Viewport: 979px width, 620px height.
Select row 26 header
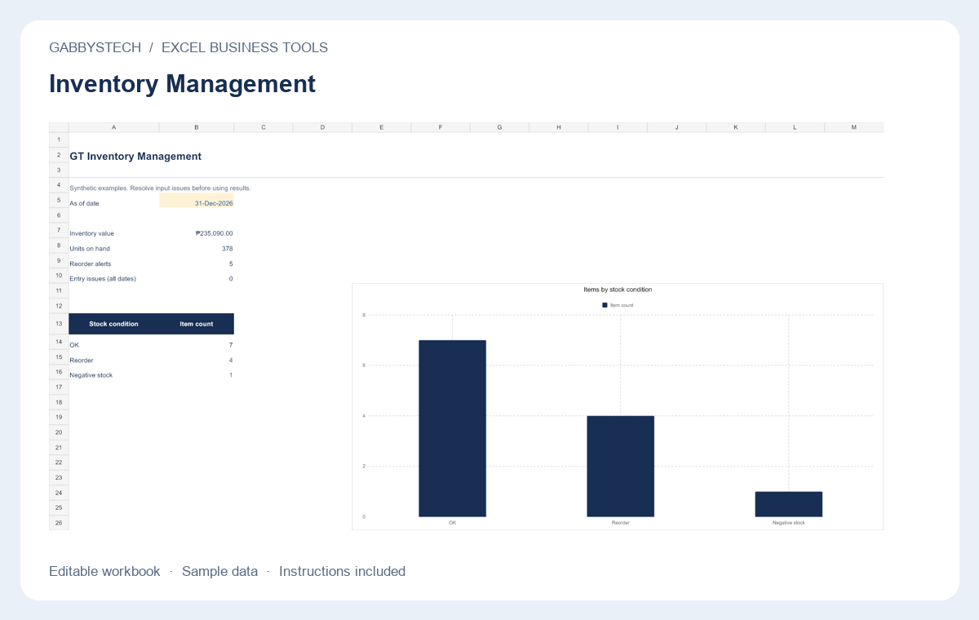tap(59, 522)
